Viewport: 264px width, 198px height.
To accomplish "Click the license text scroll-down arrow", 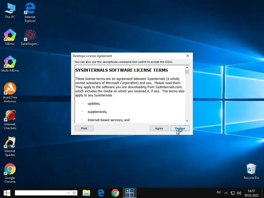I will pyautogui.click(x=187, y=121).
